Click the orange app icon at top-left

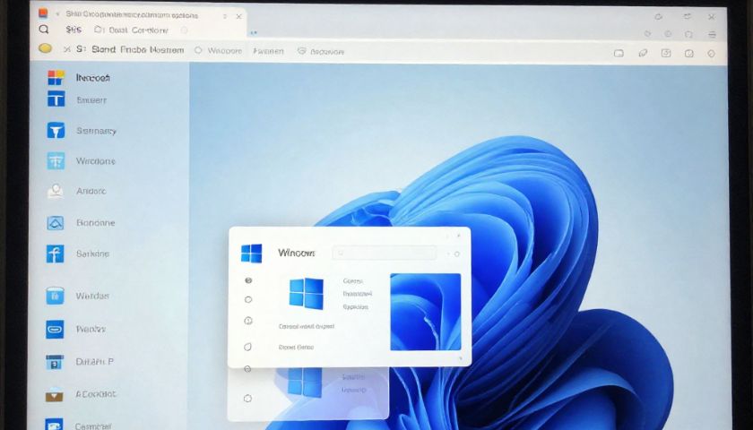pyautogui.click(x=43, y=14)
